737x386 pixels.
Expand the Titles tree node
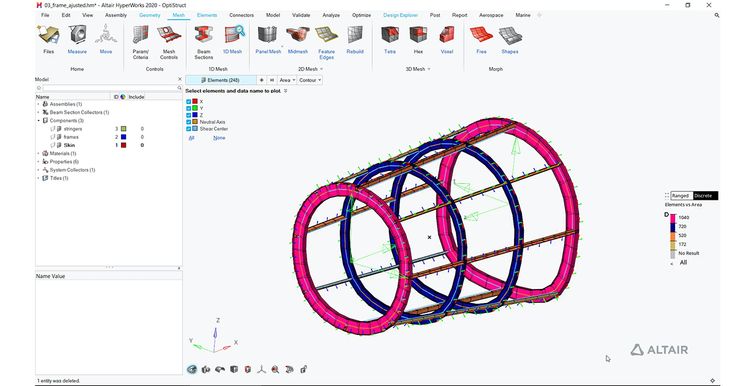38,178
